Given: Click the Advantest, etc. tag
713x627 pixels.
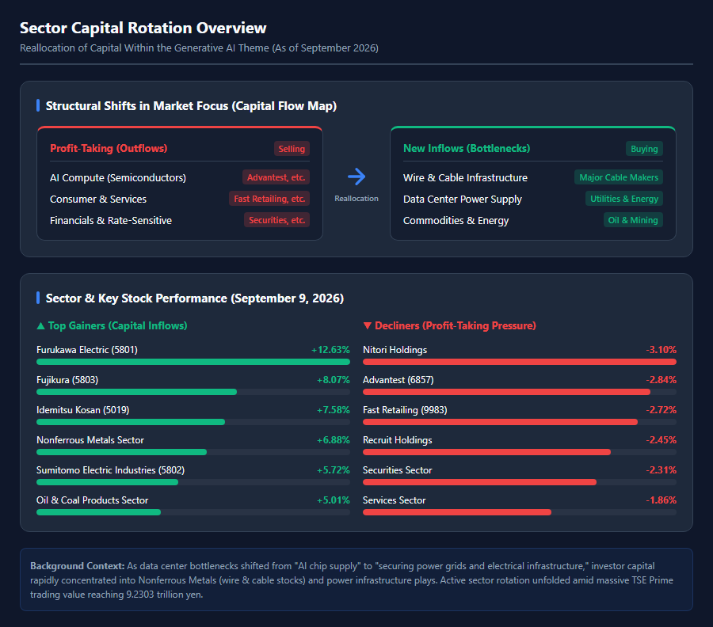Looking at the screenshot, I should point(276,177).
